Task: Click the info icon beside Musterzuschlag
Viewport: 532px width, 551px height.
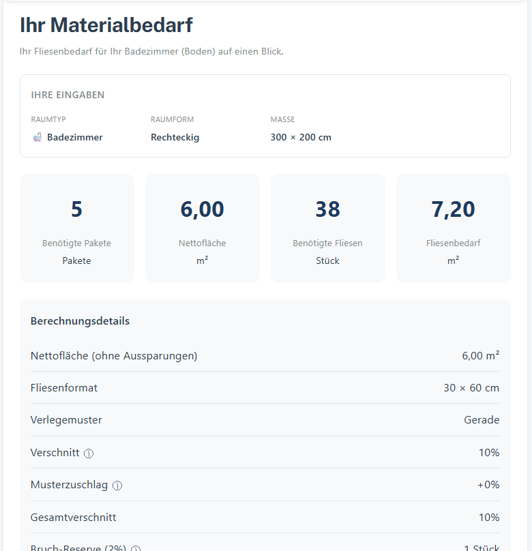Action: (117, 486)
